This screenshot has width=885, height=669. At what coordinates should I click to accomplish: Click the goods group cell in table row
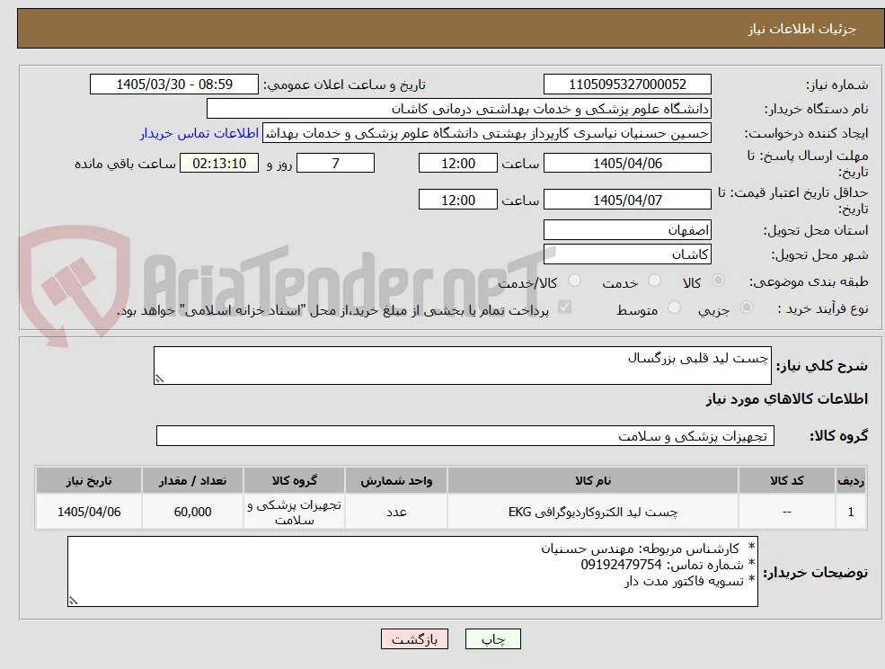click(x=294, y=512)
